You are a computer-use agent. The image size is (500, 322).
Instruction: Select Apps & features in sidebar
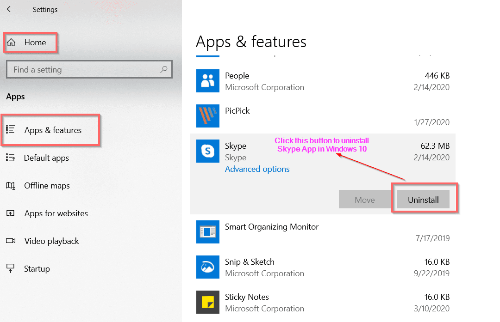52,130
